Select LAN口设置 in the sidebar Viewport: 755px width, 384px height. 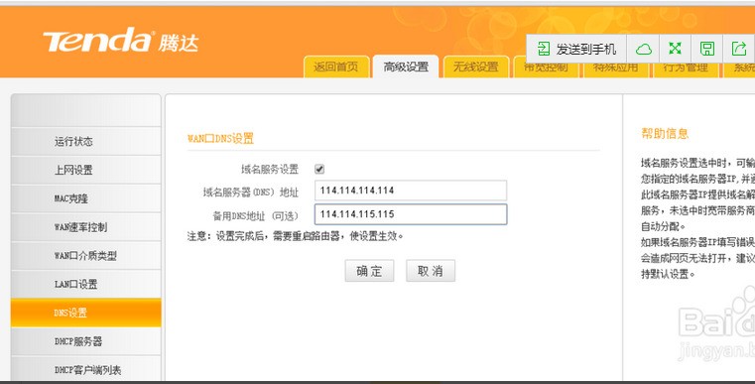tap(85, 284)
